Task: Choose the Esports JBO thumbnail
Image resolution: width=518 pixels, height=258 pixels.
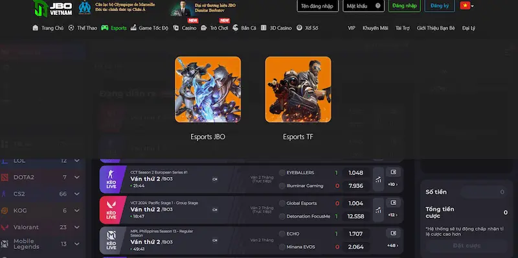Action: 208,89
